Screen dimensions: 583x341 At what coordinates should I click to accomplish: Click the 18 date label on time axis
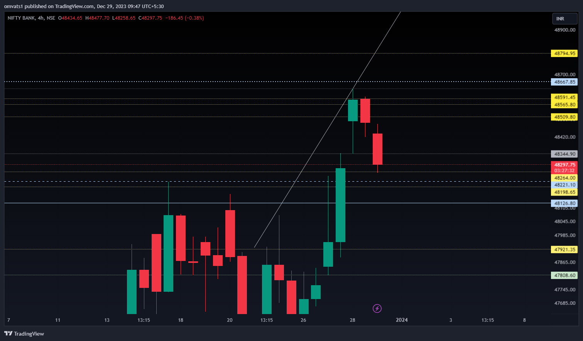(181, 320)
